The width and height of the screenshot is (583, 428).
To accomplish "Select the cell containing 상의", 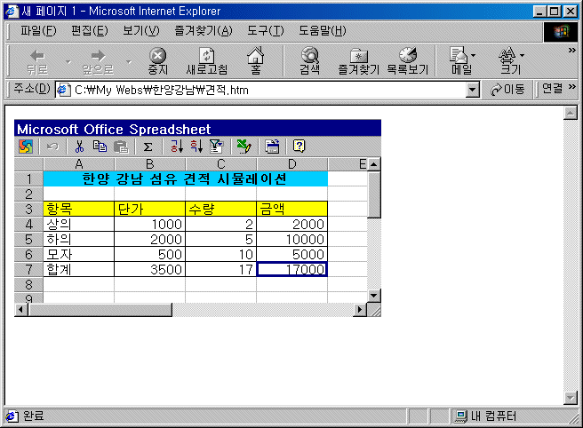I will [78, 224].
